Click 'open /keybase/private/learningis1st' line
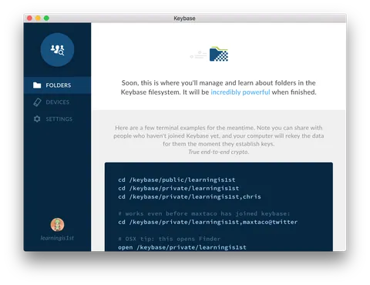Image resolution: width=370 pixels, height=285 pixels. [x=182, y=247]
